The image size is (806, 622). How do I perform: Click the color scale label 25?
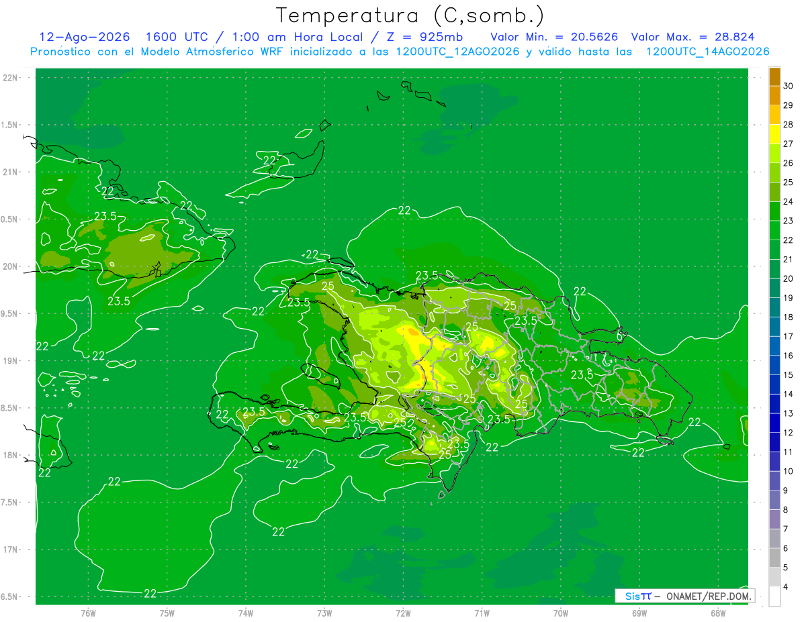tap(789, 182)
